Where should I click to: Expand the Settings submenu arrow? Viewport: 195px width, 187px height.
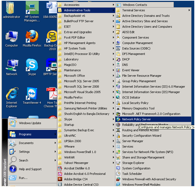pyautogui.click(x=55, y=152)
